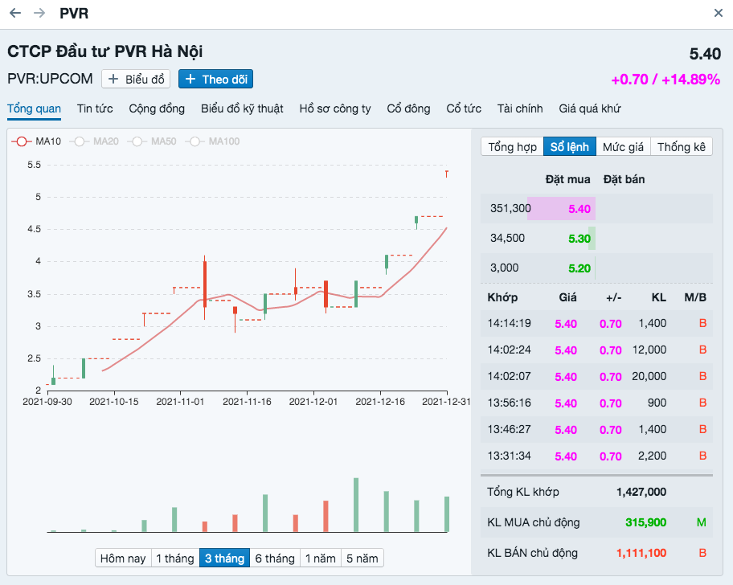Click the tallest green volume bar
This screenshot has height=585, width=733.
(356, 505)
